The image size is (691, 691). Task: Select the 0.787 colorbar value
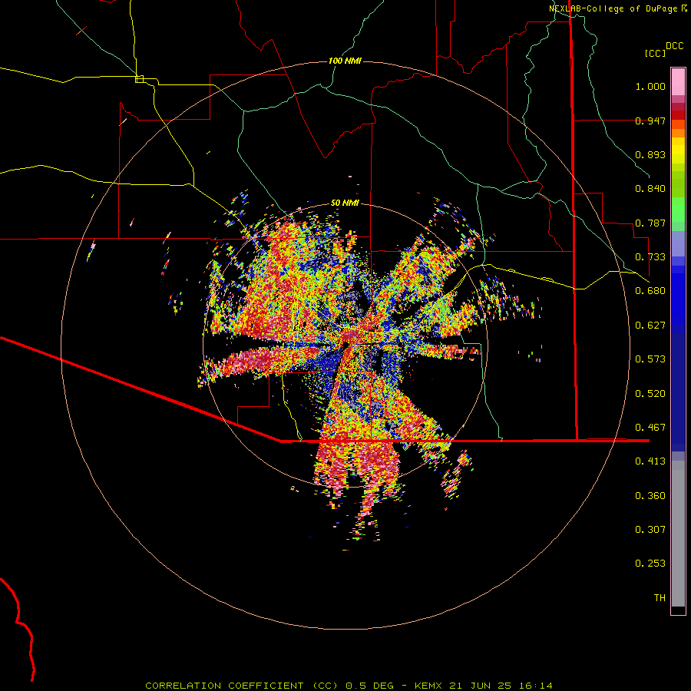(650, 223)
